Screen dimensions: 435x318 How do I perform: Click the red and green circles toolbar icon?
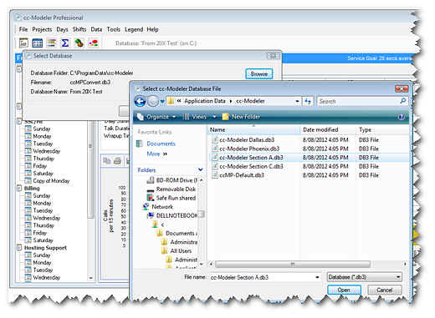coord(93,43)
